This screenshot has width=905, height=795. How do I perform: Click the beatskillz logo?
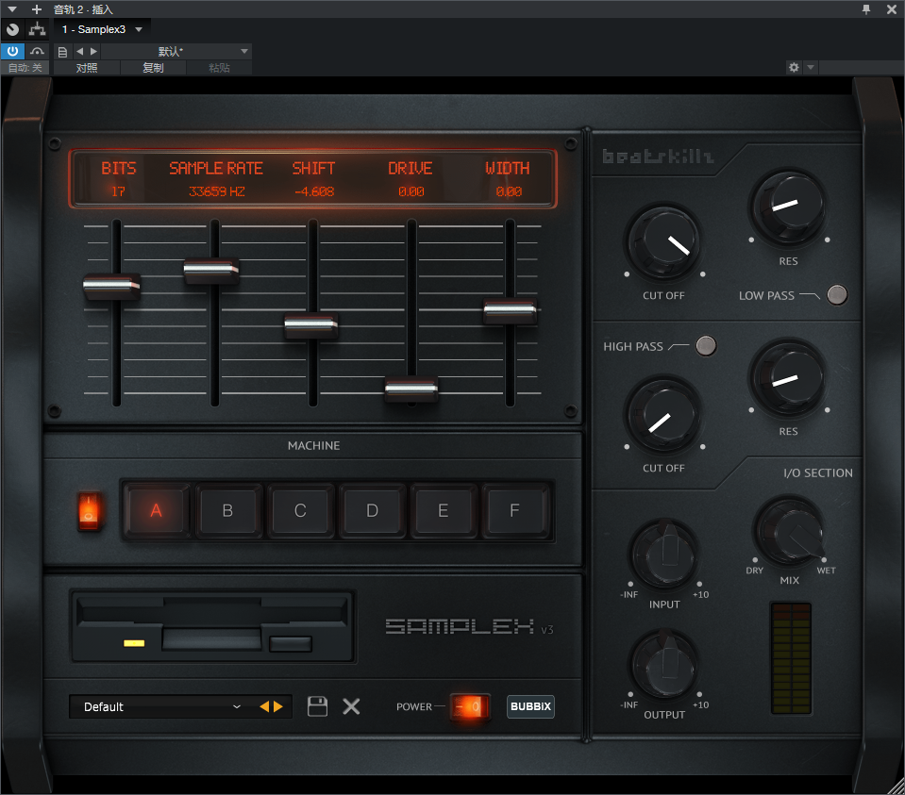[x=658, y=157]
